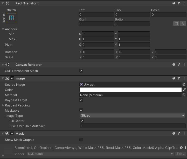Image resolution: width=187 pixels, height=159 pixels.
Task: Click the Bottom offset input field
Action: (x=132, y=24)
